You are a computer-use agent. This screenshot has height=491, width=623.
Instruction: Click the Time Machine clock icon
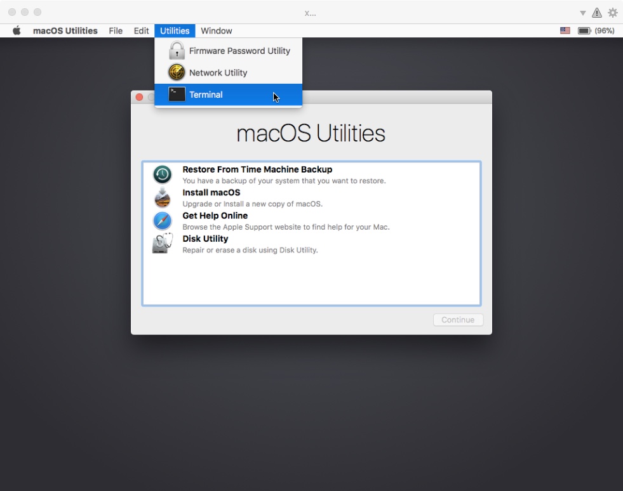point(163,174)
